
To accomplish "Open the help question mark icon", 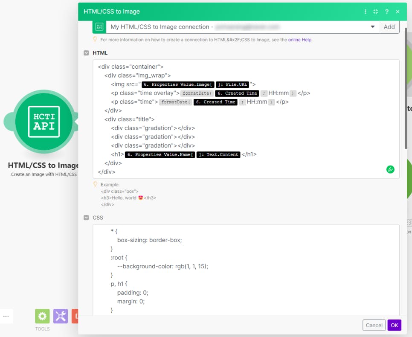I will tap(387, 12).
